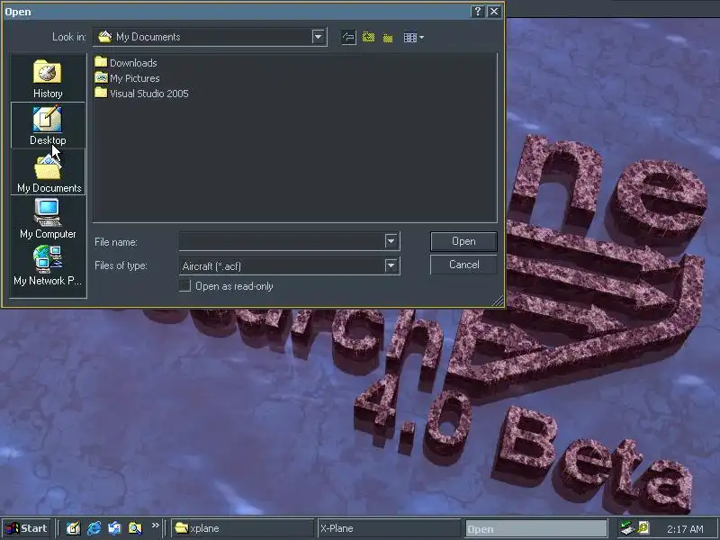
Task: Cancel the Open dialog
Action: 463,265
